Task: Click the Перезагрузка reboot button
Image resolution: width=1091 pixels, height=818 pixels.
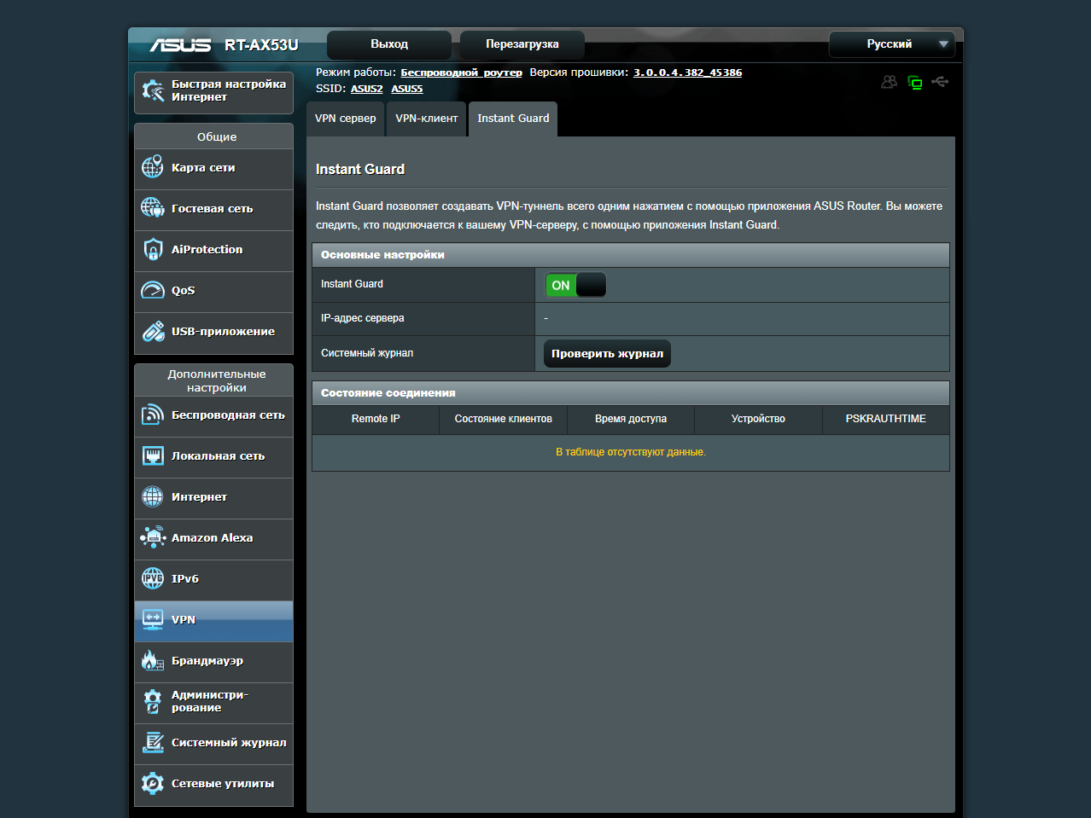Action: (522, 44)
